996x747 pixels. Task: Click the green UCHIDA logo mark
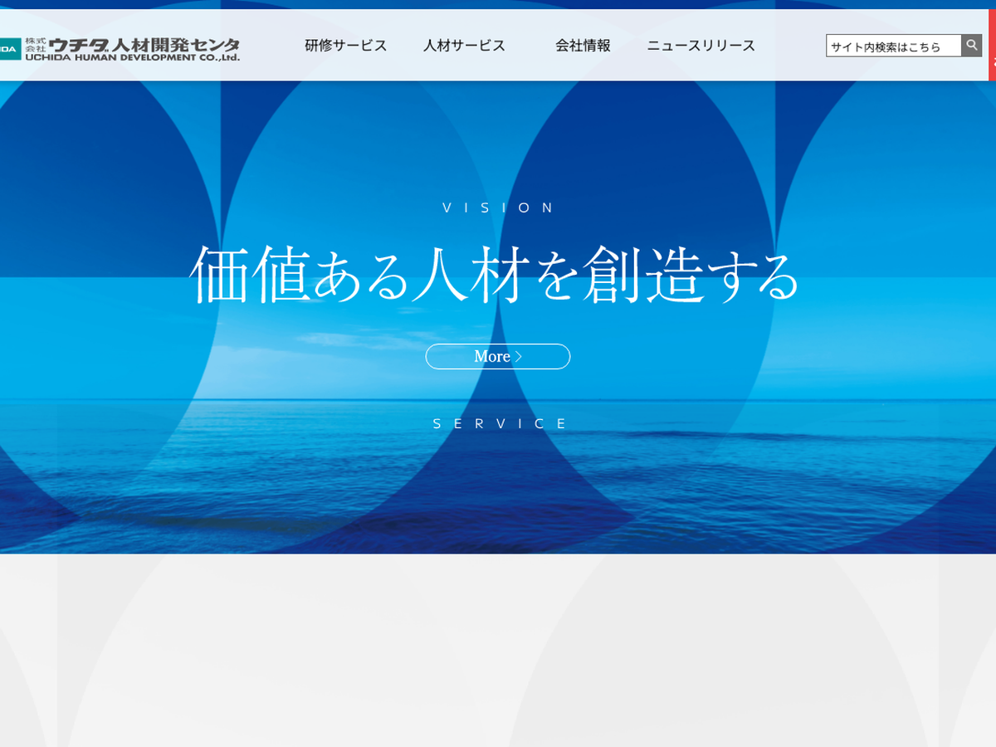click(9, 49)
